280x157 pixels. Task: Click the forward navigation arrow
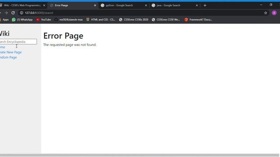(6, 13)
